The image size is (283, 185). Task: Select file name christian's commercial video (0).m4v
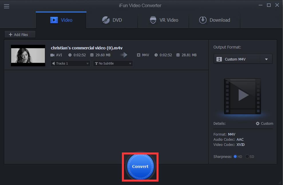pos(87,48)
